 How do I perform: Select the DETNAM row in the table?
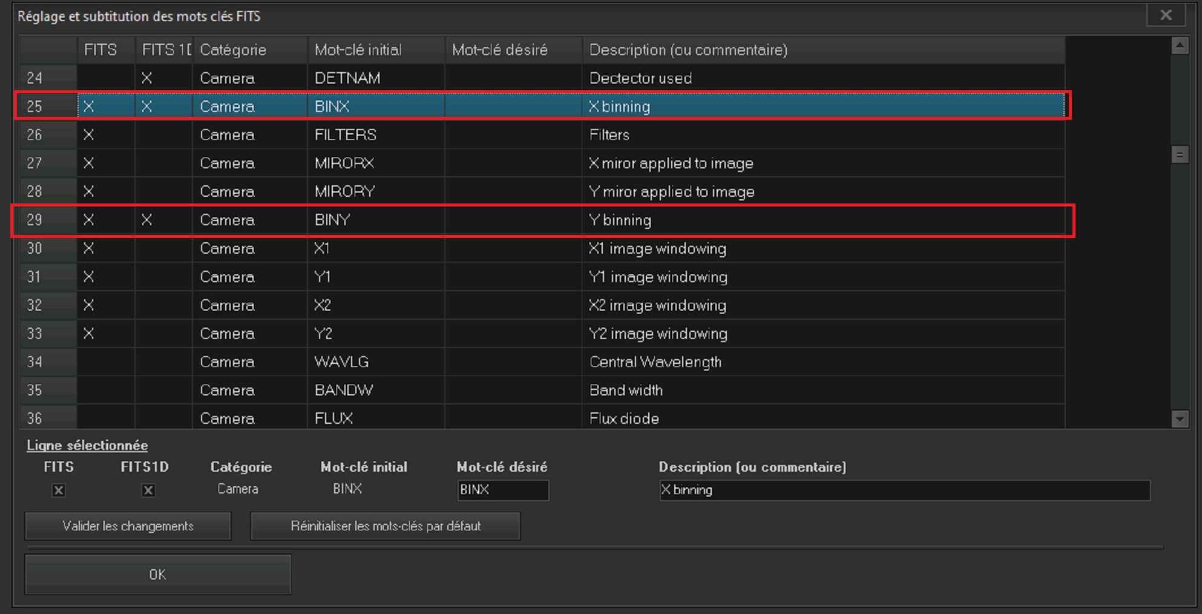coord(347,78)
